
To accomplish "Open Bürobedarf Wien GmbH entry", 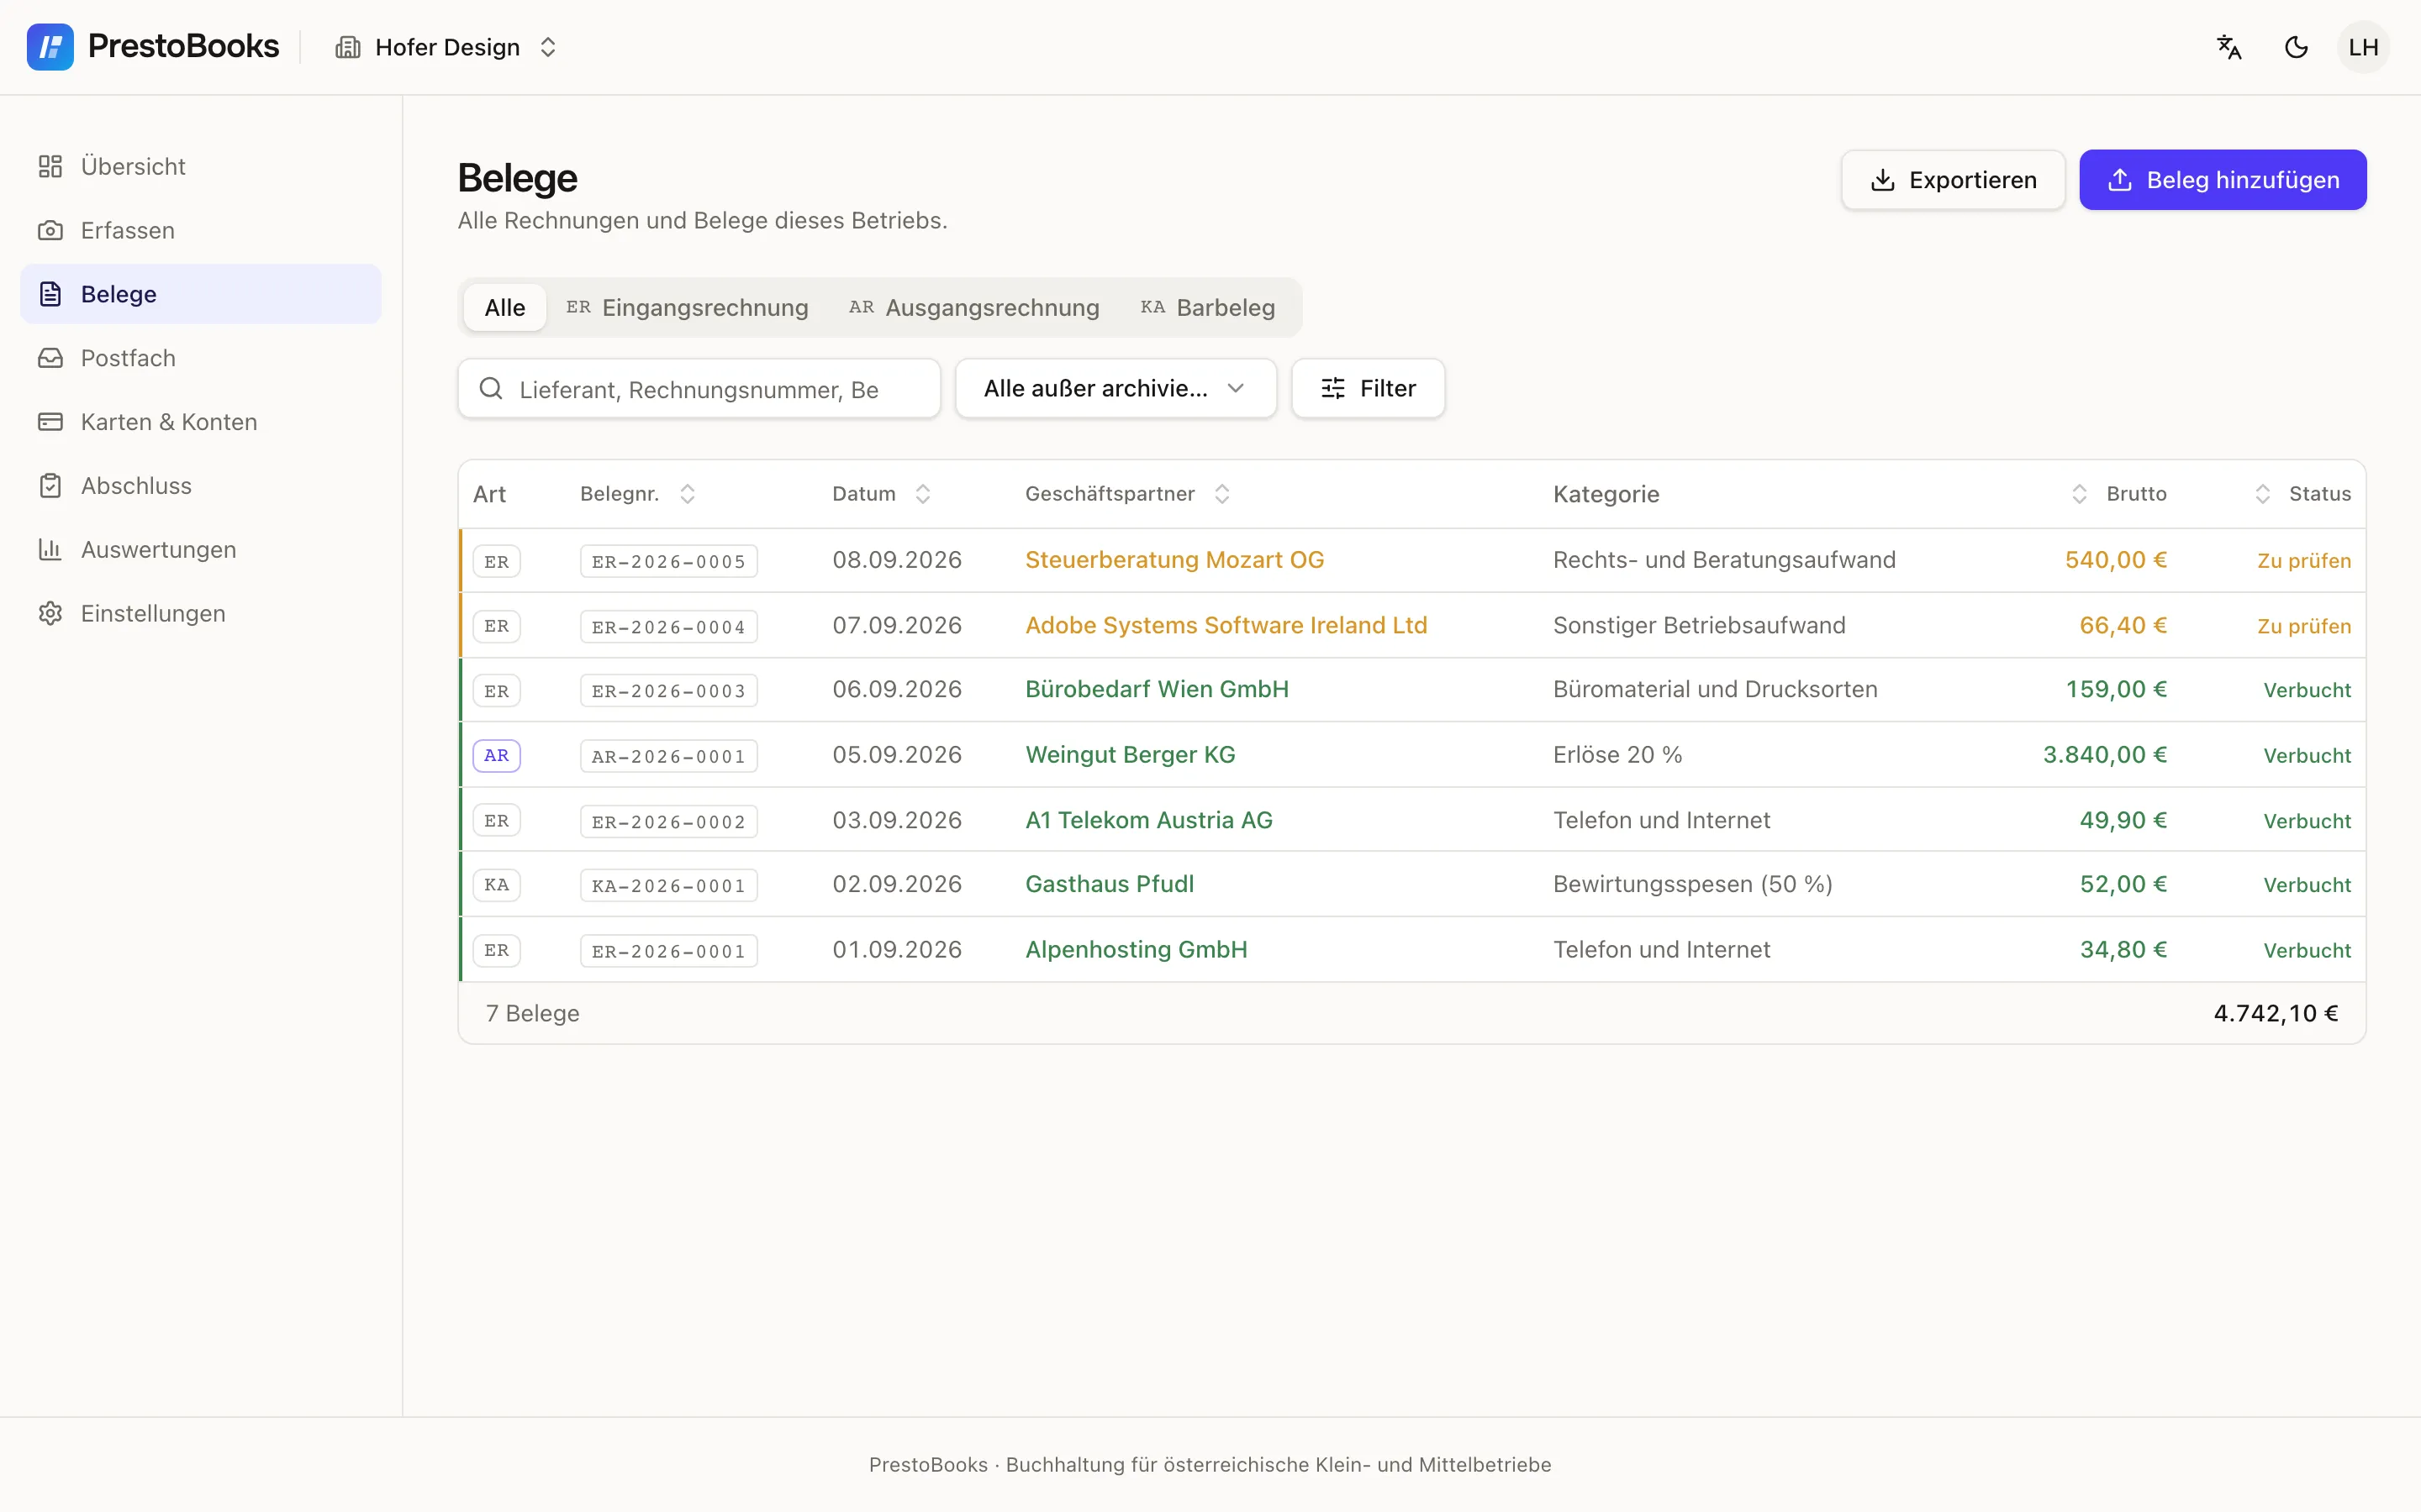I will [x=1157, y=690].
